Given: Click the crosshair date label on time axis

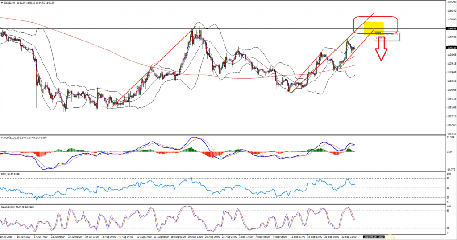Looking at the screenshot, I should pyautogui.click(x=374, y=236).
